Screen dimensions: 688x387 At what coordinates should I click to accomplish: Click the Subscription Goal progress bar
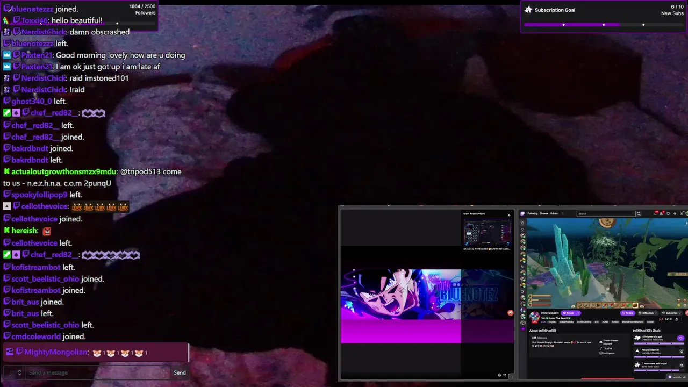pyautogui.click(x=604, y=25)
